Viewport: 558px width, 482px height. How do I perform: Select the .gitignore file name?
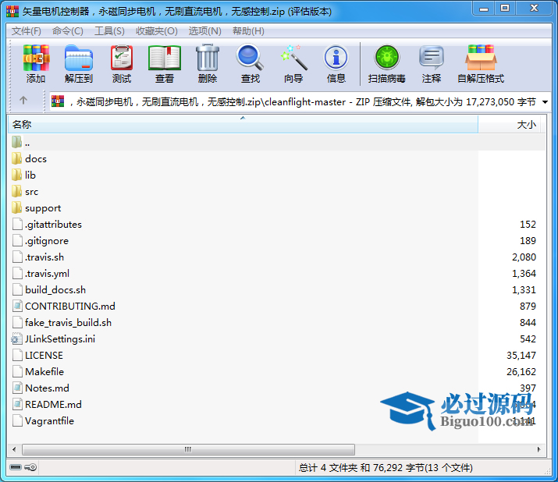[47, 241]
